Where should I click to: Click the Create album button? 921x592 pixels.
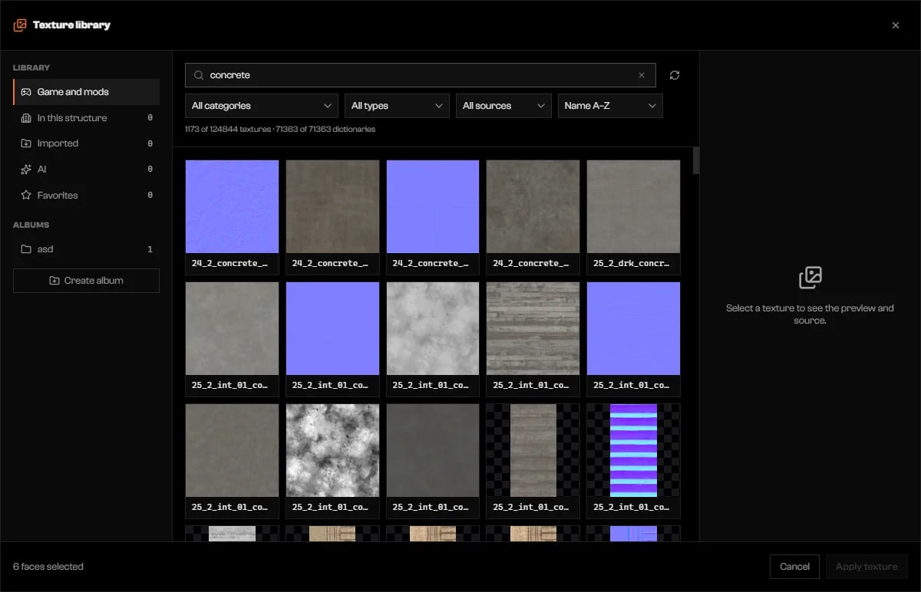[87, 281]
